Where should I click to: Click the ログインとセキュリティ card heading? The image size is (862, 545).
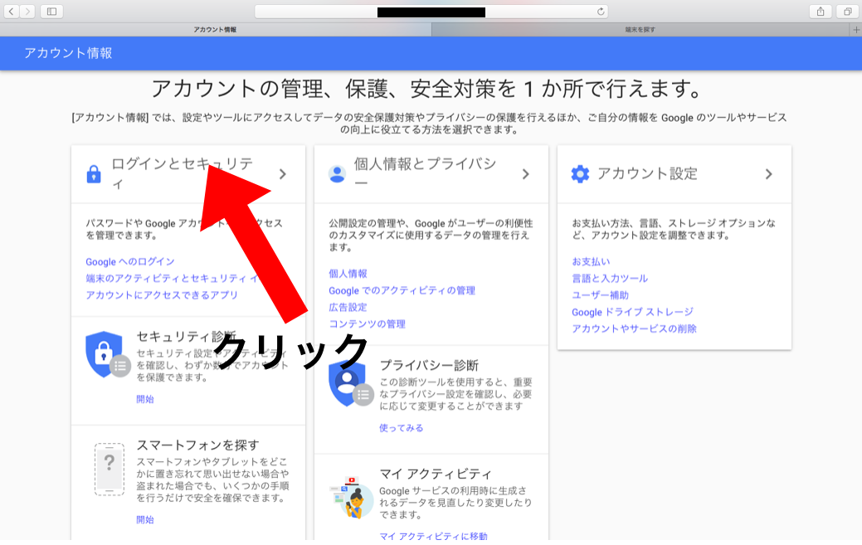tap(182, 173)
